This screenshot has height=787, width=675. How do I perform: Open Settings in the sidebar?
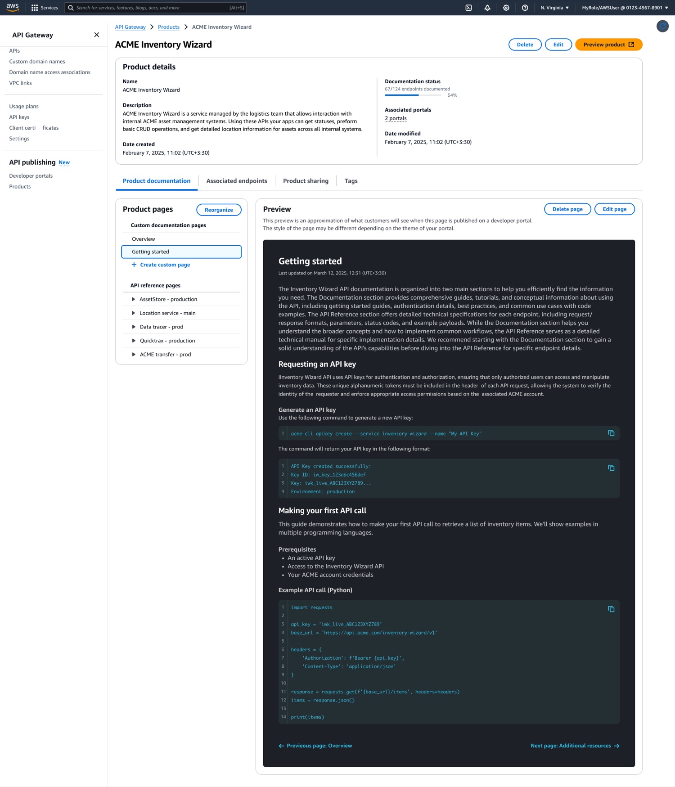pyautogui.click(x=19, y=139)
